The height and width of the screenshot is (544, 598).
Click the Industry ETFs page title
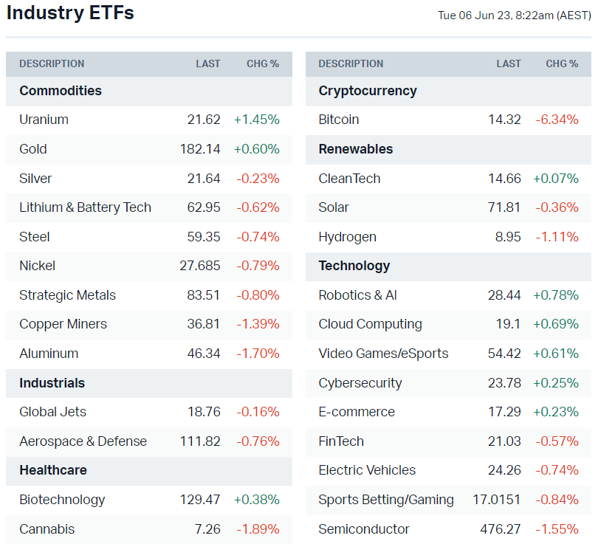pos(70,13)
